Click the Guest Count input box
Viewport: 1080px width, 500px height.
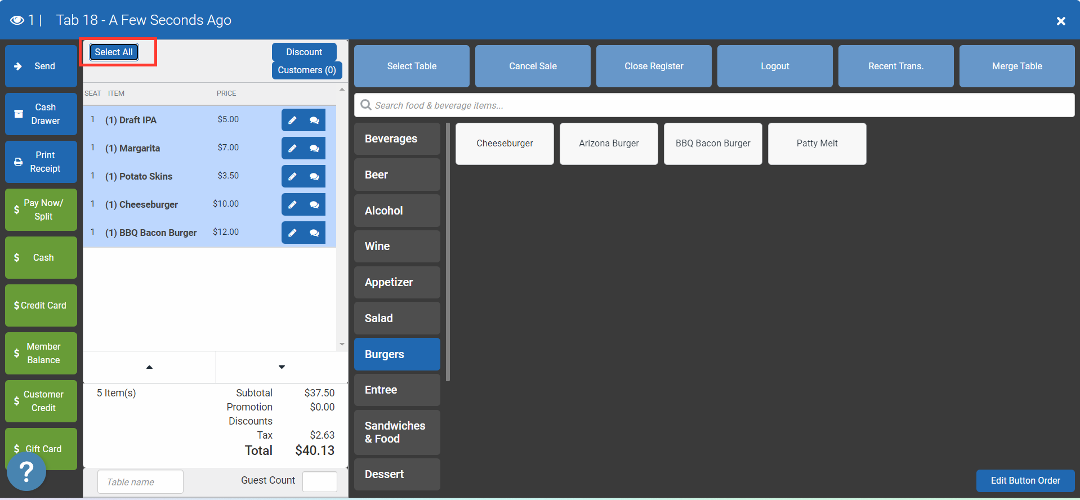320,482
